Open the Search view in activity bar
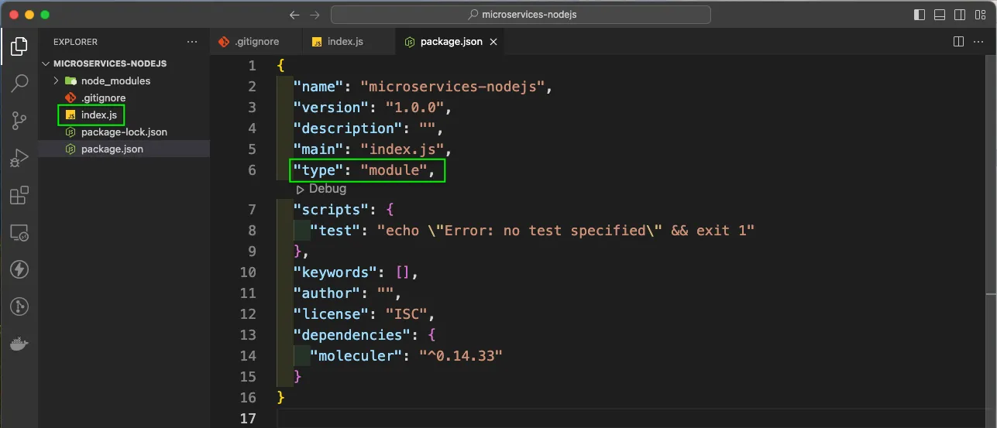 point(19,83)
